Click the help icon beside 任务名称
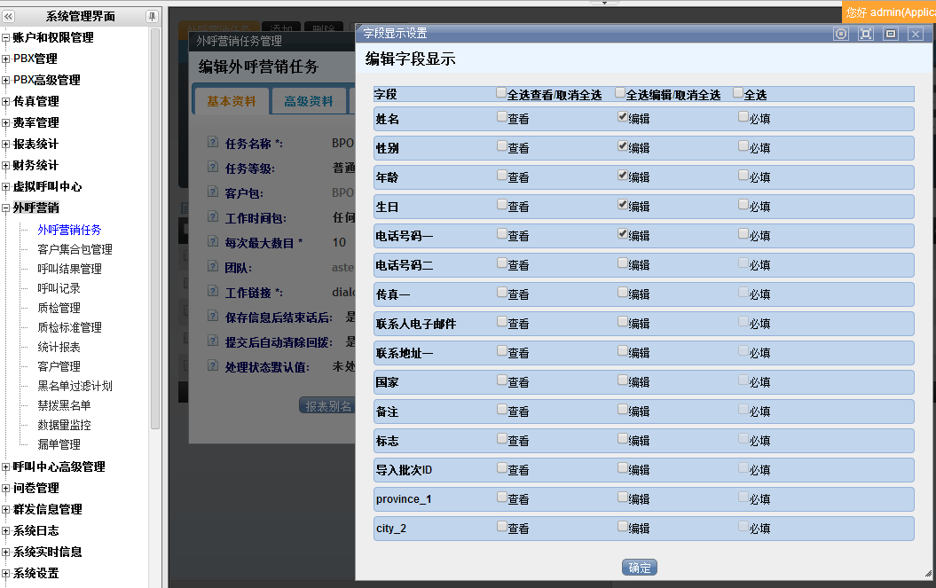The width and height of the screenshot is (936, 588). click(x=212, y=142)
